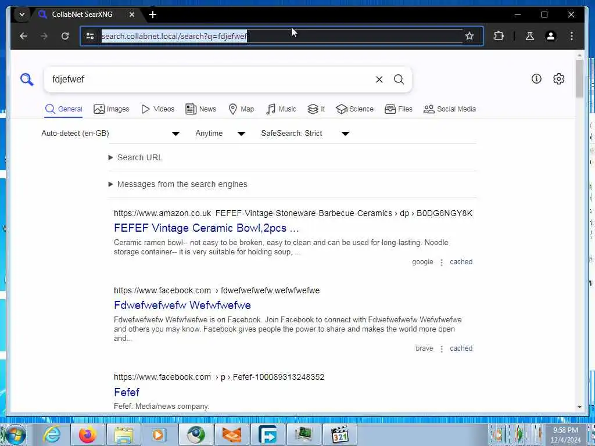Click the facebook.com fdwefwefwefw URL line
The height and width of the screenshot is (446, 595).
217,290
